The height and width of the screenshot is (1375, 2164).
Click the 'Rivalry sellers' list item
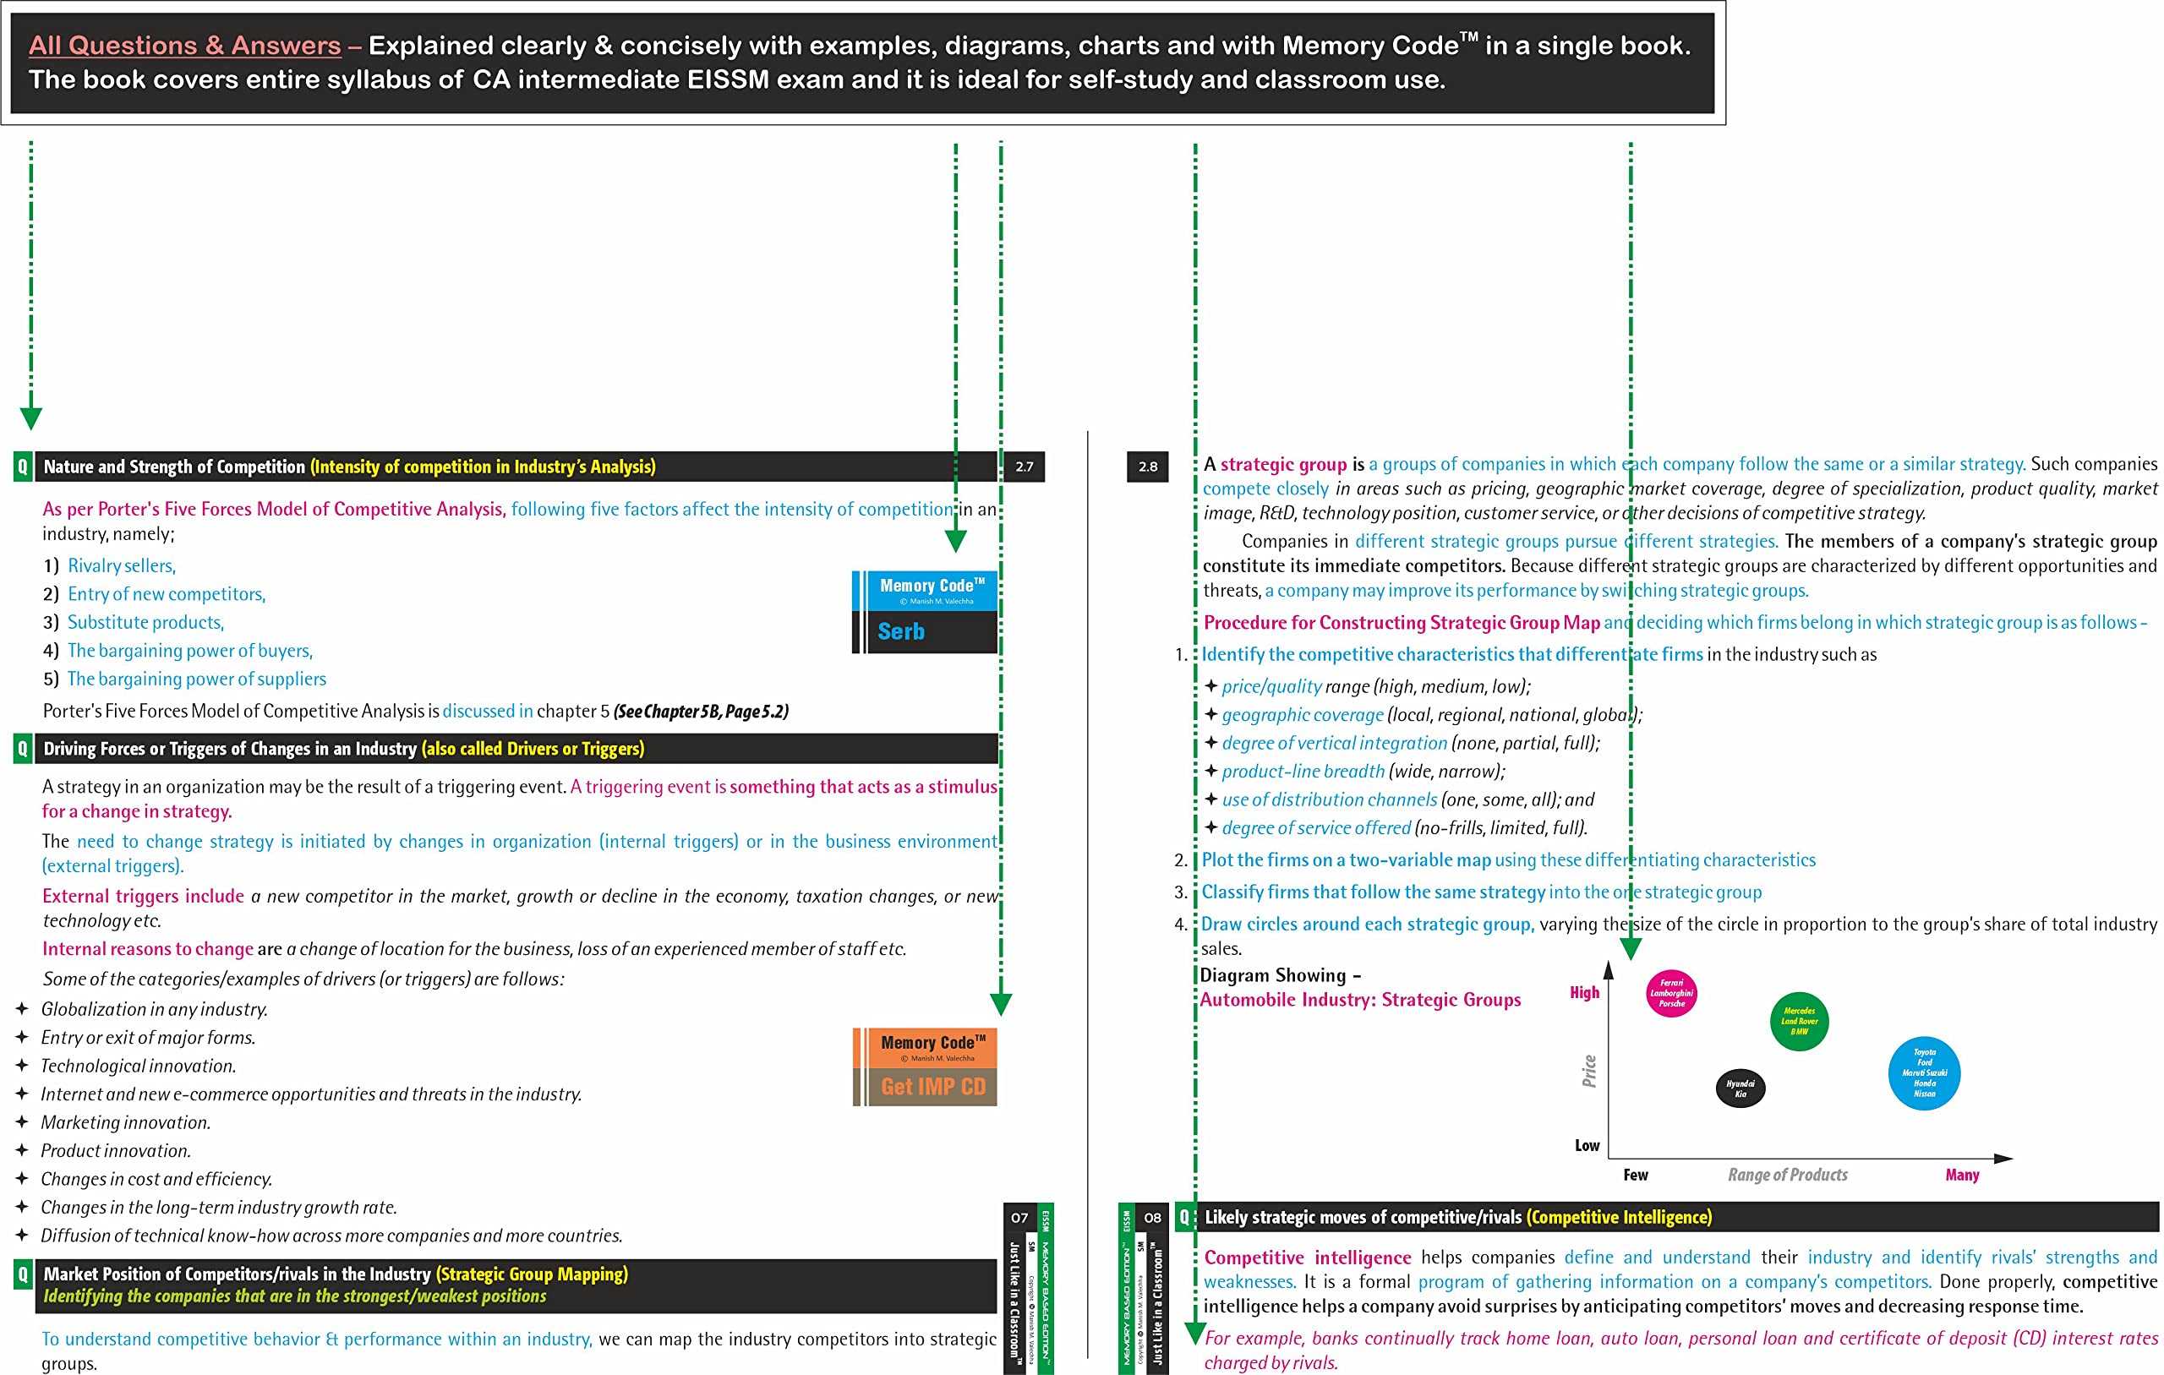pyautogui.click(x=122, y=565)
